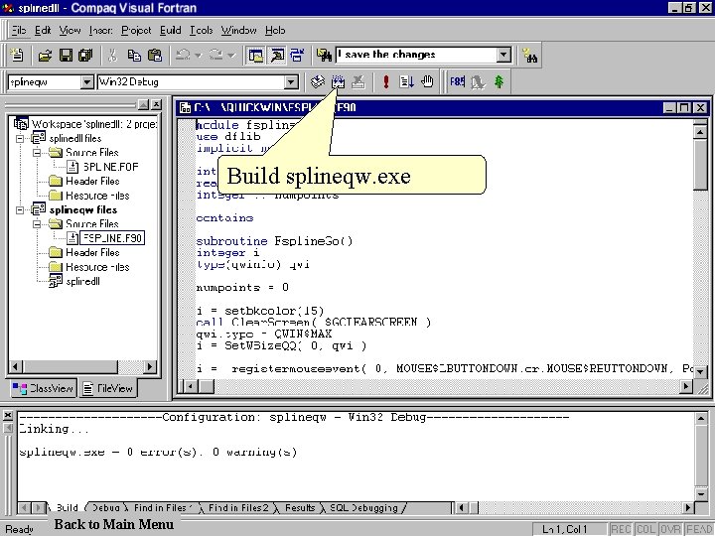The width and height of the screenshot is (715, 536).
Task: Open the Project menu
Action: (136, 31)
